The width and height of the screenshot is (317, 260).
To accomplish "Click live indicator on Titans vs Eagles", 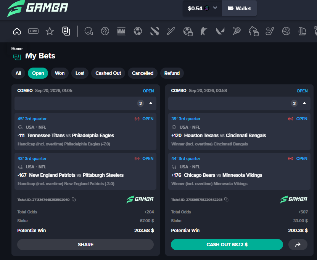I will pos(137,119).
